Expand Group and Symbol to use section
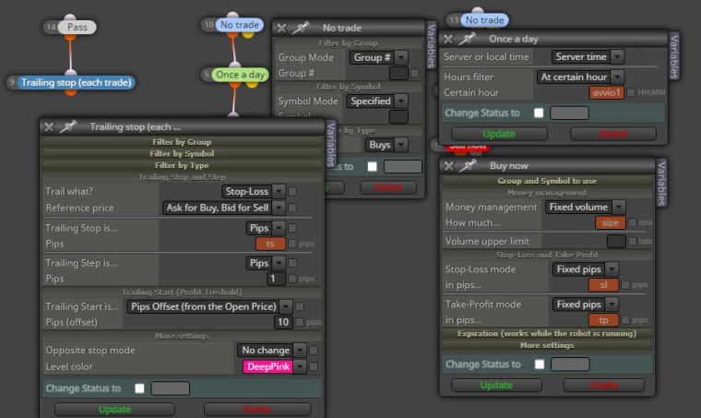The height and width of the screenshot is (418, 701). 547,181
